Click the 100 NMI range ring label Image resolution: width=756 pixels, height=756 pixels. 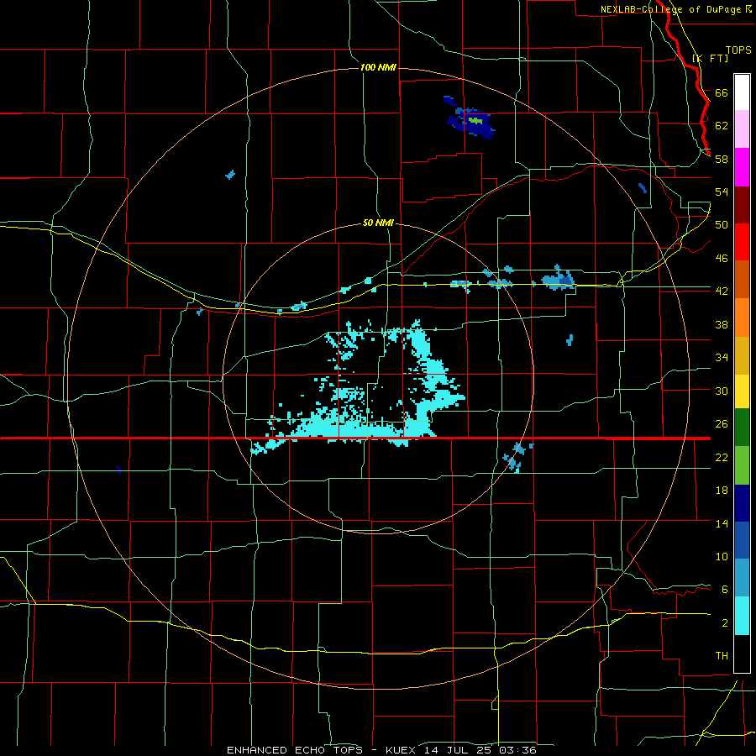click(378, 67)
